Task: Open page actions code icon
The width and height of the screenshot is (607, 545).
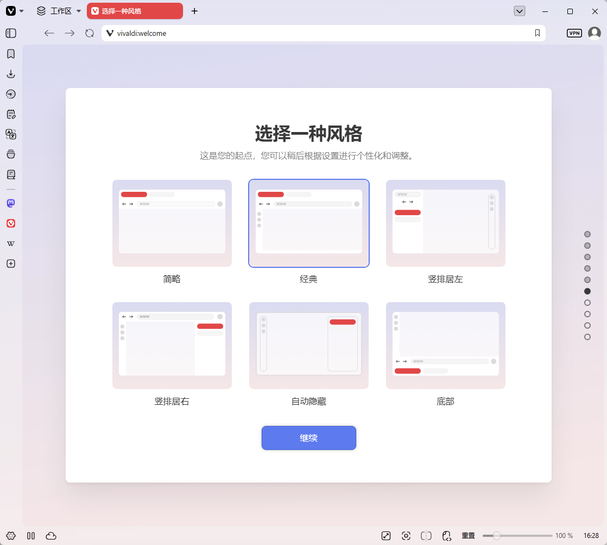Action: pyautogui.click(x=446, y=536)
